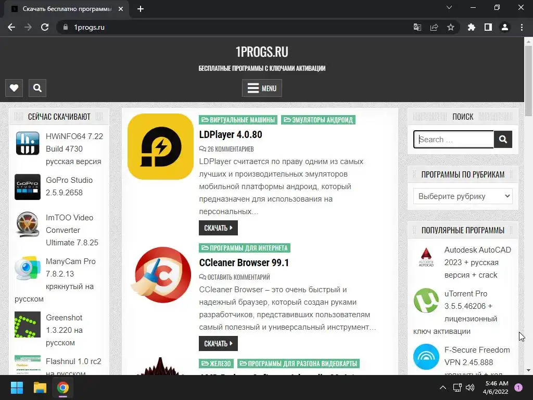Viewport: 533px width, 400px height.
Task: Open 'Программы для разгона видеокарты' tag
Action: tap(298, 364)
